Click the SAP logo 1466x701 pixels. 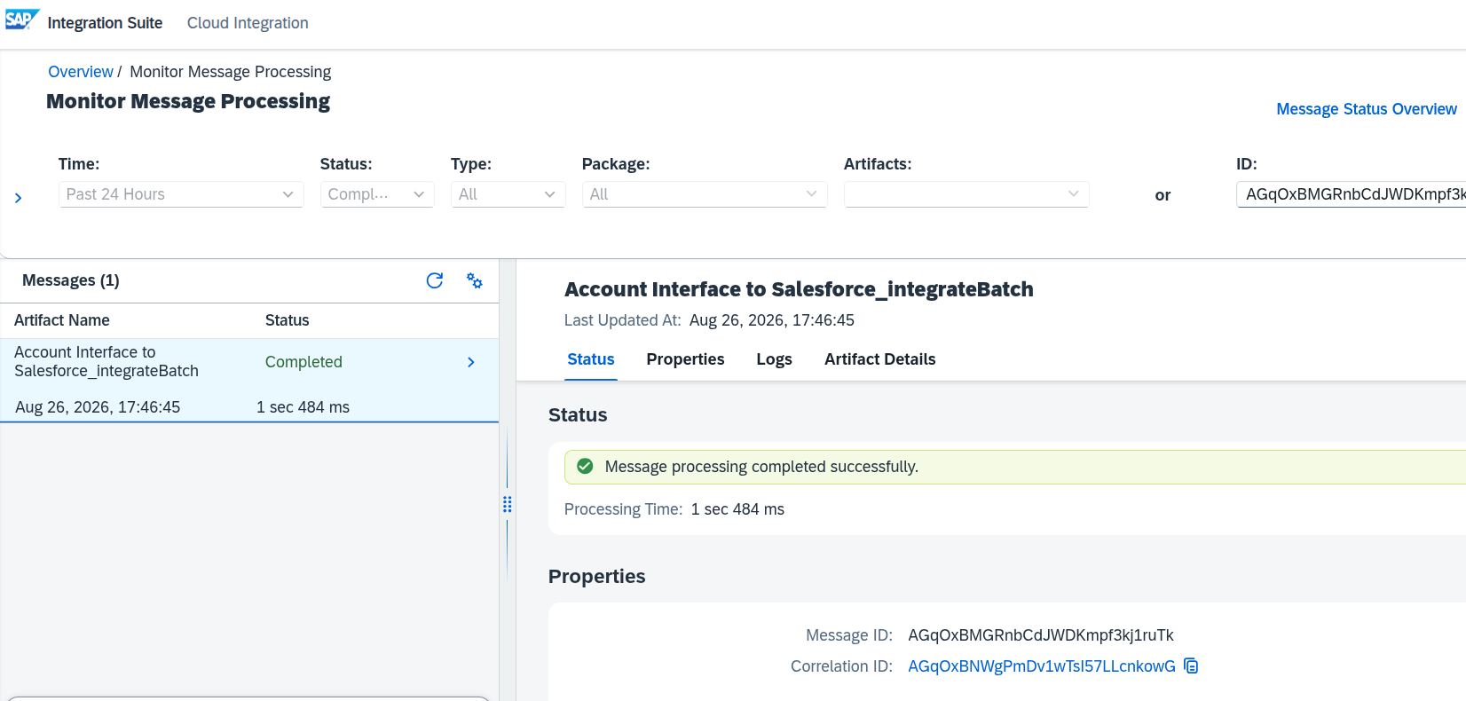click(x=22, y=20)
